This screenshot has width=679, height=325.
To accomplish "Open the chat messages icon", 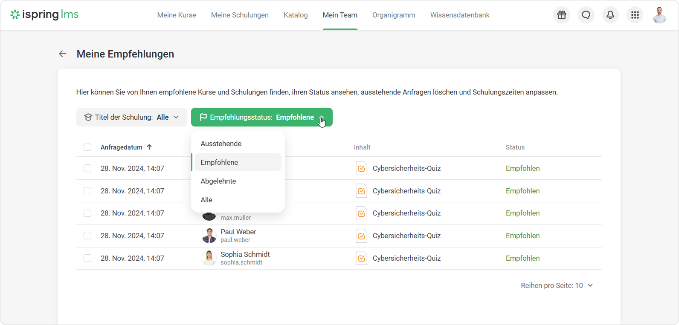I will point(586,15).
